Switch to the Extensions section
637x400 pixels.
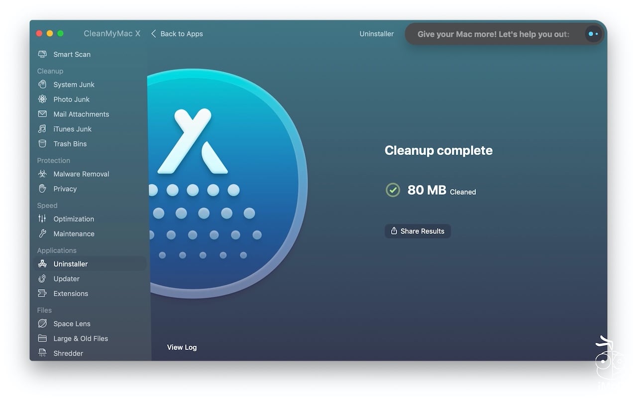[70, 294]
